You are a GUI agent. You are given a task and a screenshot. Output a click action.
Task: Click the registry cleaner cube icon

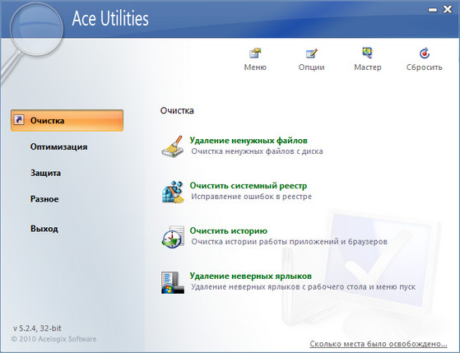point(173,192)
